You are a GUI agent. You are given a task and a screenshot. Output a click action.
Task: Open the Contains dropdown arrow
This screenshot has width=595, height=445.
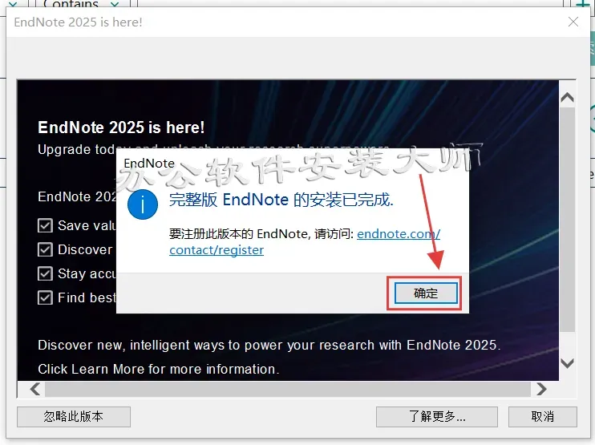point(114,4)
